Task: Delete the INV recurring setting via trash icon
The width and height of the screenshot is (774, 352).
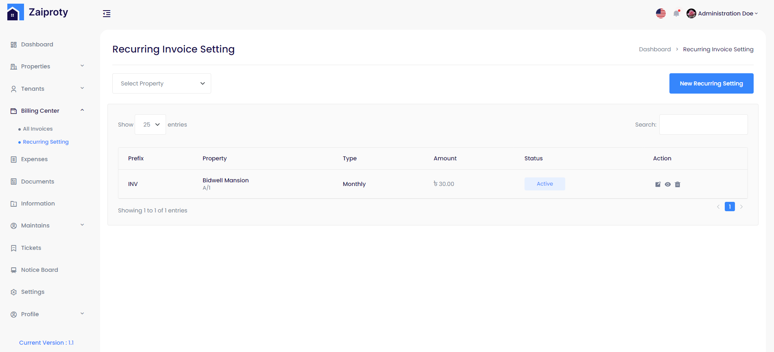Action: [678, 184]
